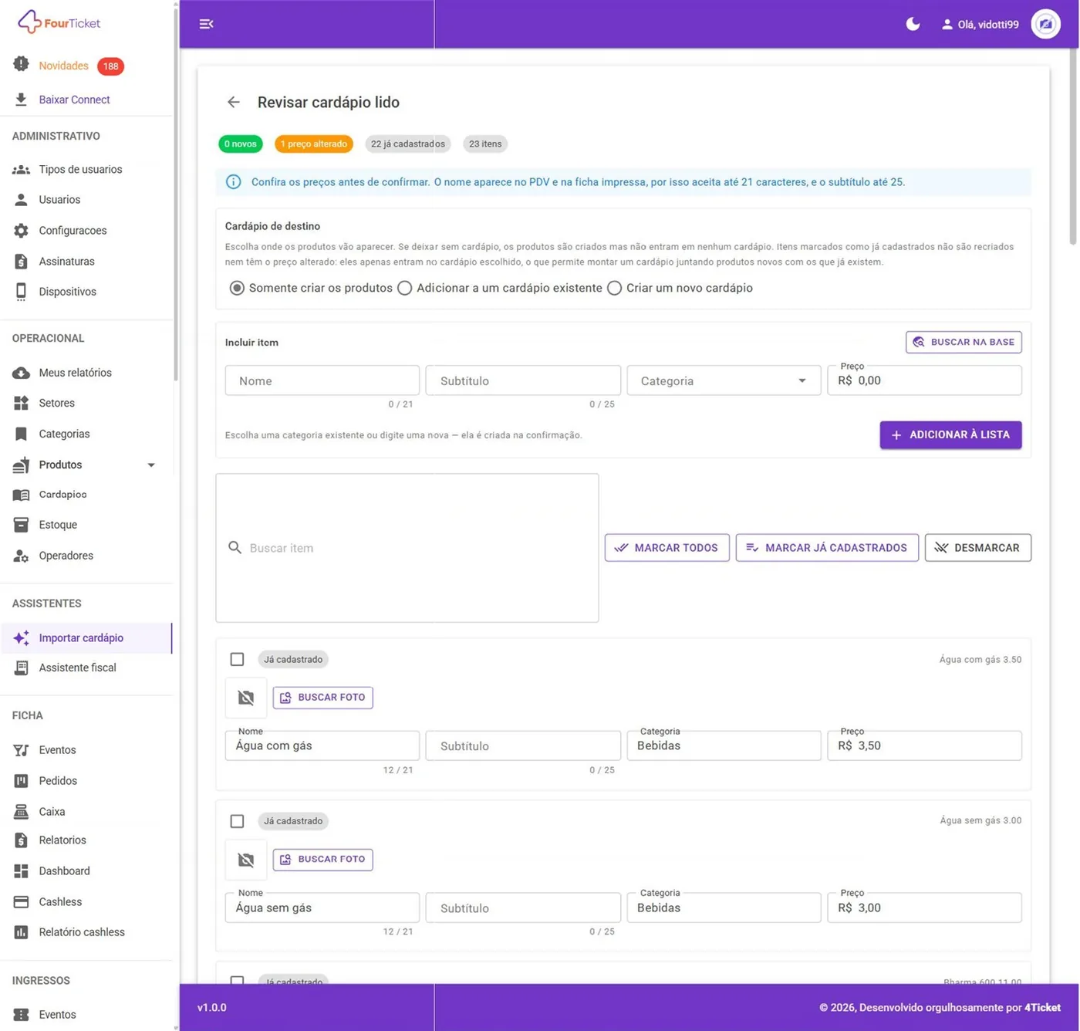Collapse the sidebar with the hamburger menu icon

point(206,24)
